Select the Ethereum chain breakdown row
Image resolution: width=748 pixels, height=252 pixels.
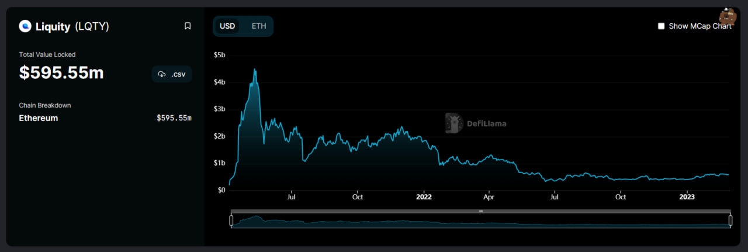105,118
